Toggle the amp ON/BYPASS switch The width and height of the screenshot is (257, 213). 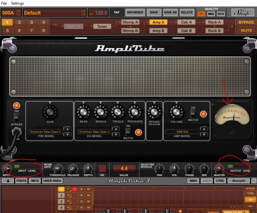[x=16, y=117]
